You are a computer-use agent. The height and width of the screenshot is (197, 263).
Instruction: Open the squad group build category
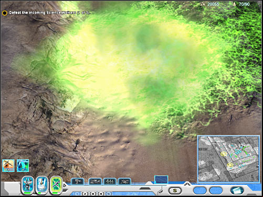coord(110,182)
